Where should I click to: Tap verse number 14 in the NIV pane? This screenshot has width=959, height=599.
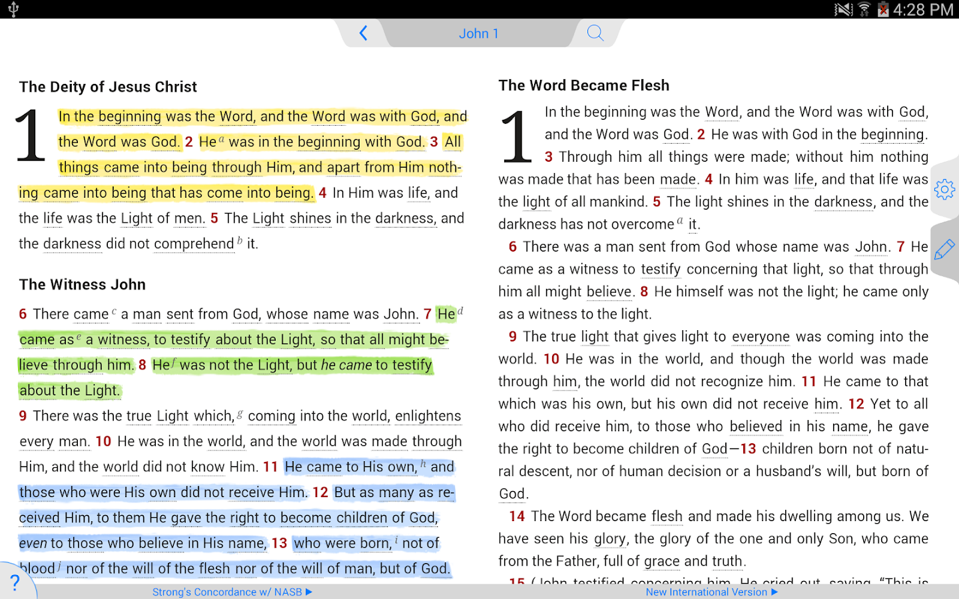point(517,516)
